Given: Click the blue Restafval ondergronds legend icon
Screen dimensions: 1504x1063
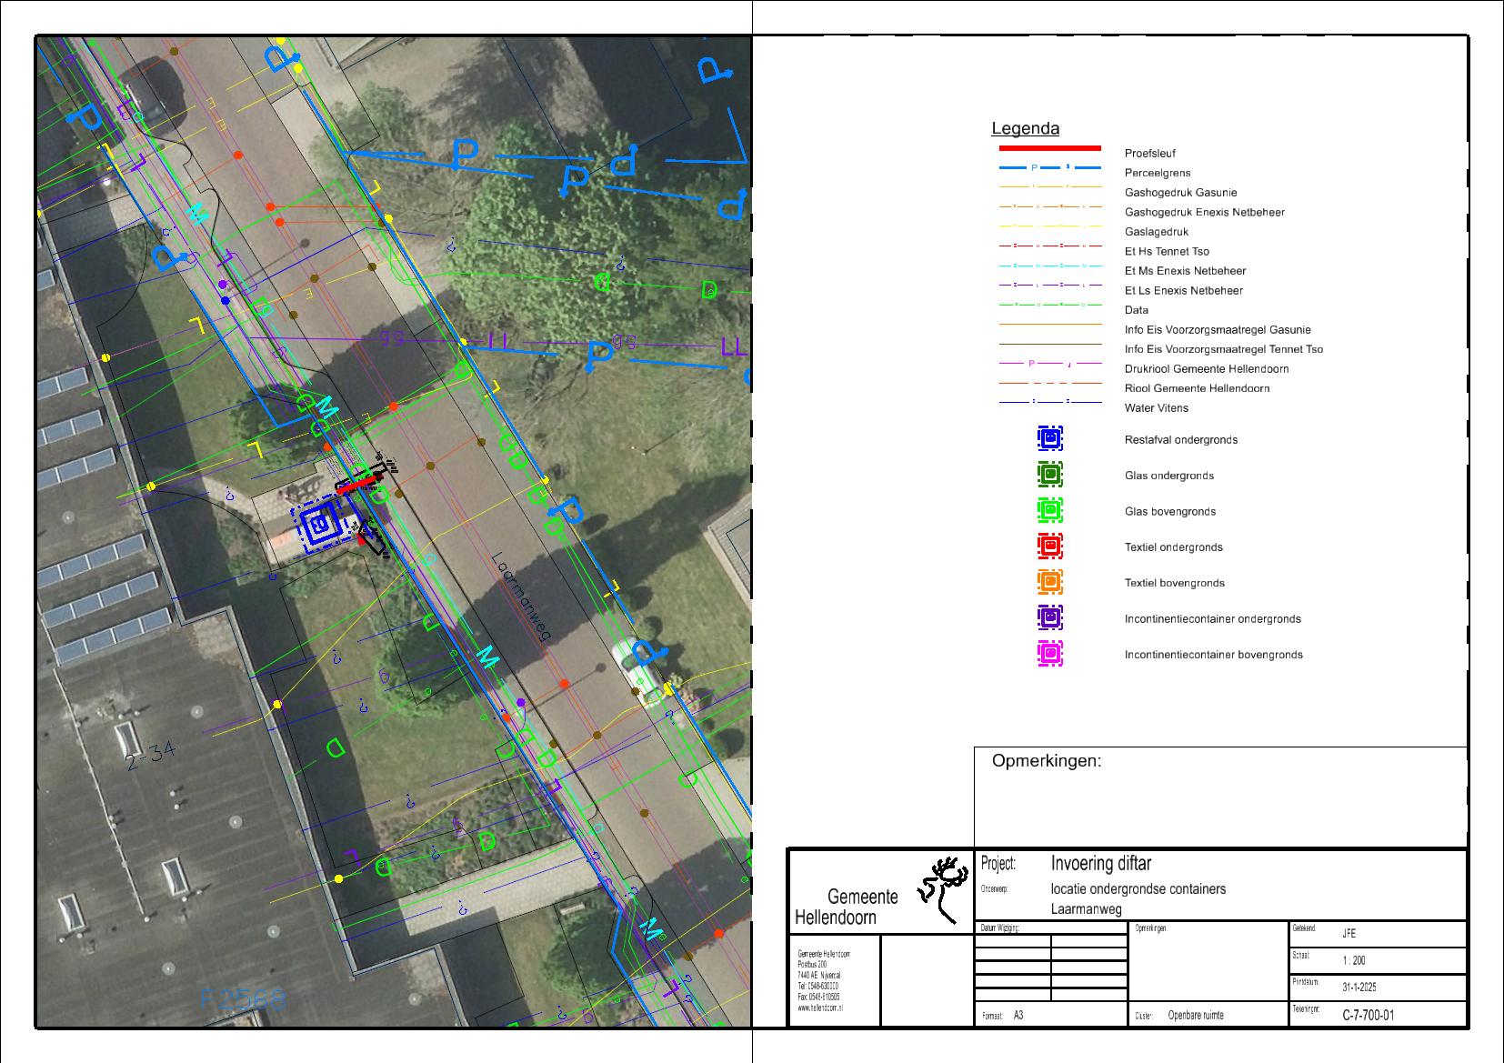Looking at the screenshot, I should tap(1050, 439).
